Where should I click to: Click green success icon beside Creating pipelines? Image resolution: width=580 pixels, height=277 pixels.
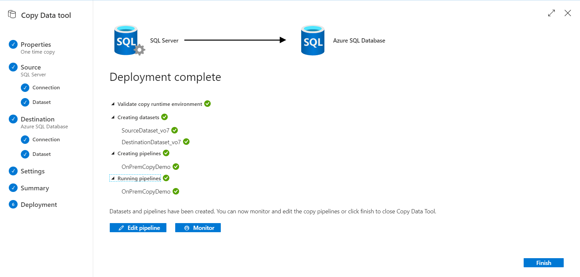166,153
